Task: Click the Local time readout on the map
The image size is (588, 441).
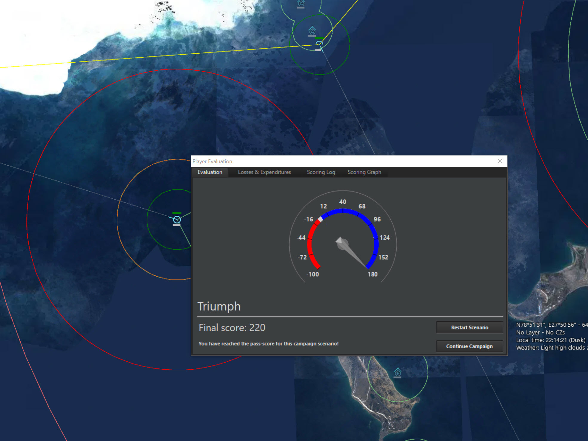Action: tap(550, 340)
